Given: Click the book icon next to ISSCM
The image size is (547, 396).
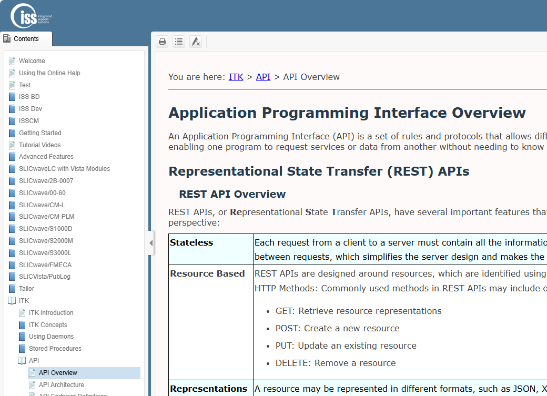Looking at the screenshot, I should click(12, 120).
